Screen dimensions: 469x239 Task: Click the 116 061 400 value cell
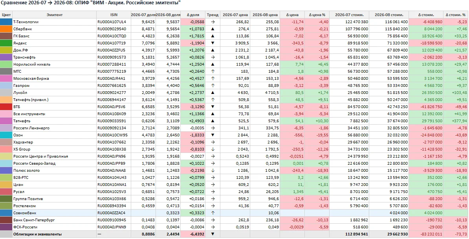point(389,22)
